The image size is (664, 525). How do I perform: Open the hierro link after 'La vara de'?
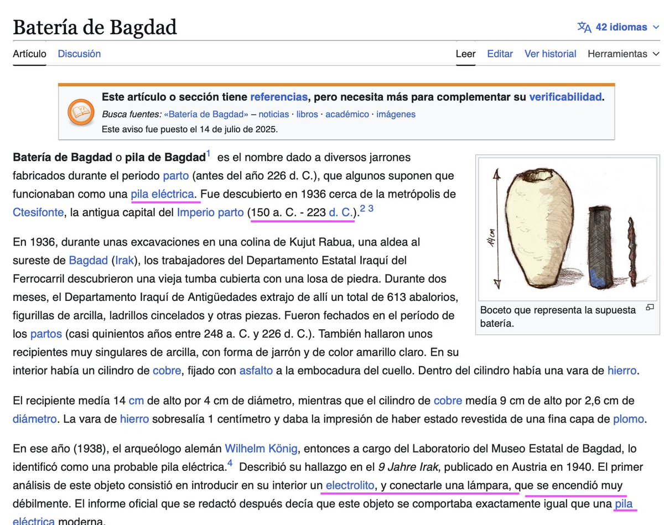[x=134, y=419]
